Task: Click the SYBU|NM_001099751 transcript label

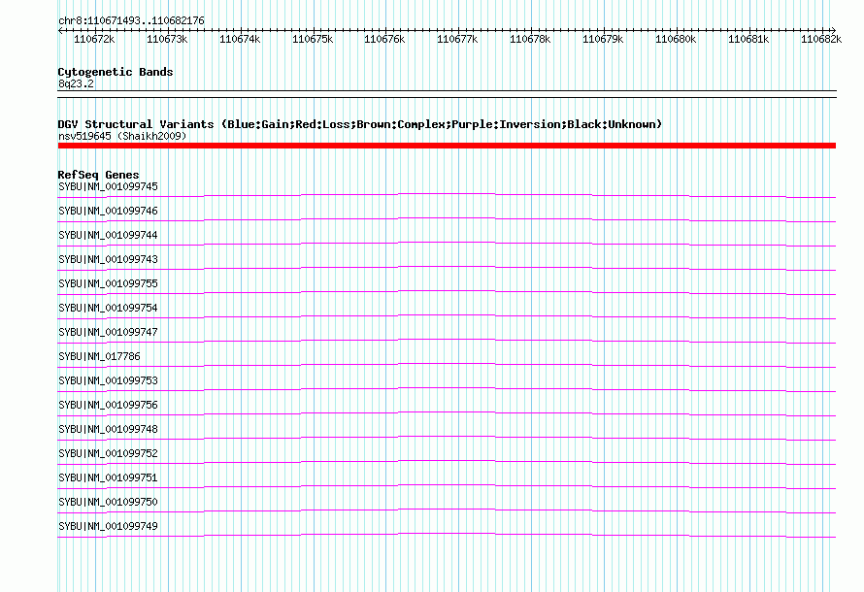Action: (108, 477)
